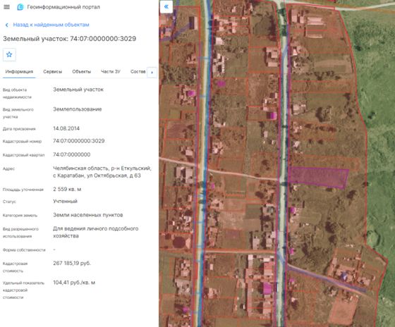The width and height of the screenshot is (395, 327).
Task: Select the Состав tab
Action: point(138,72)
